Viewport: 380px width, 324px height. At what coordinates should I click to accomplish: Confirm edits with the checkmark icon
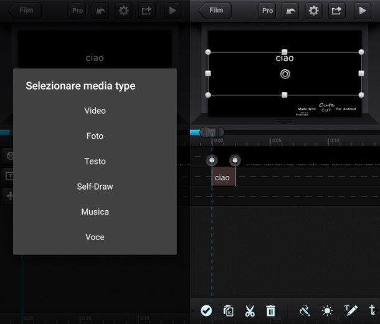click(206, 310)
